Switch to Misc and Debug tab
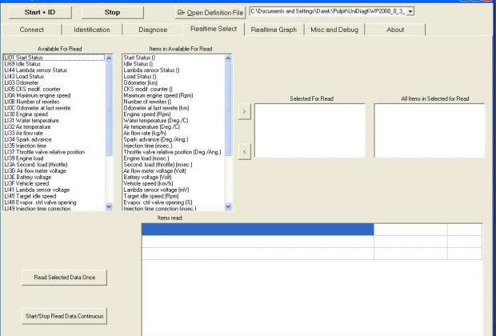Screen dimensions: 496x336 [x=334, y=30]
